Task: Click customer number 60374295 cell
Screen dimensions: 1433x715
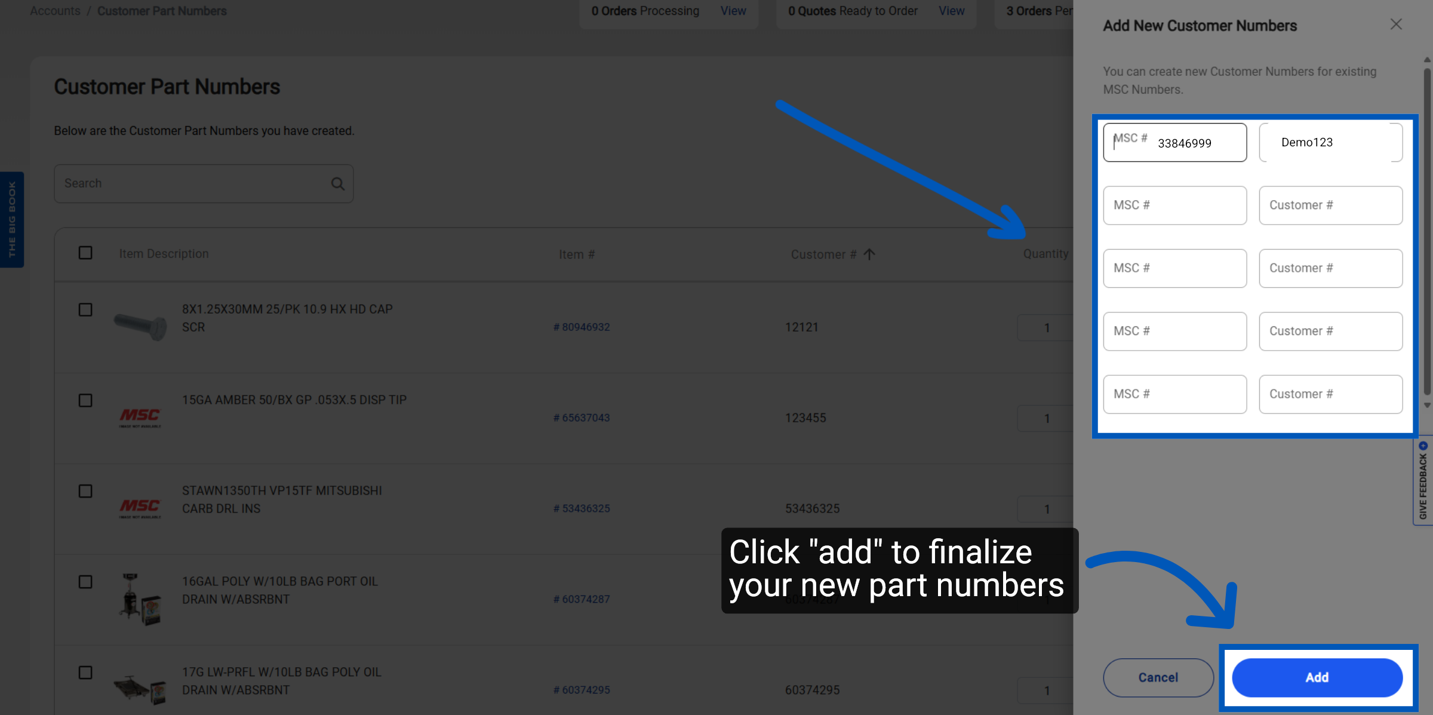Action: [x=812, y=691]
